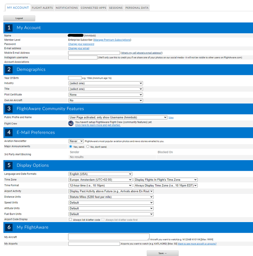Open the Title dropdown
The height and width of the screenshot is (256, 253).
(x=105, y=89)
